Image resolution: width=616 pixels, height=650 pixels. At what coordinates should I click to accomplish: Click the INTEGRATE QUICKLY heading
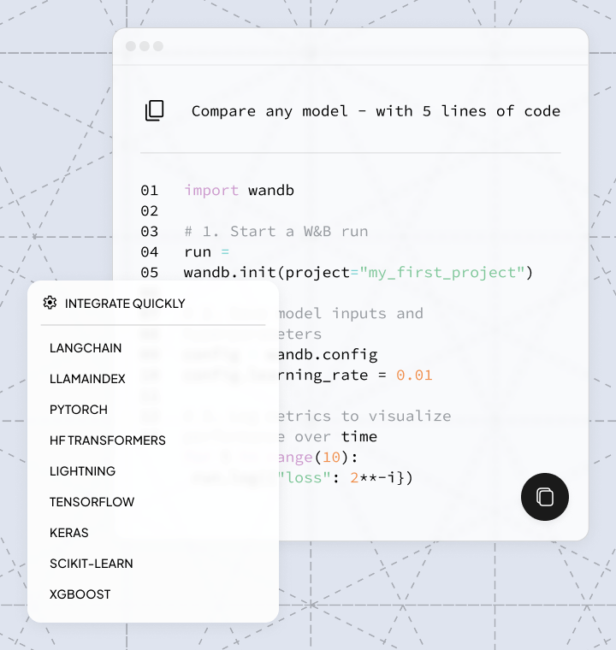point(125,304)
